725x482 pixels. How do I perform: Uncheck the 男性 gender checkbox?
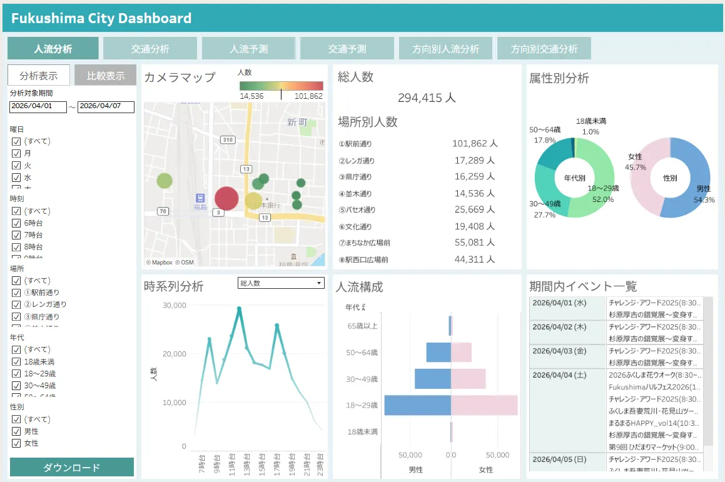pyautogui.click(x=16, y=431)
